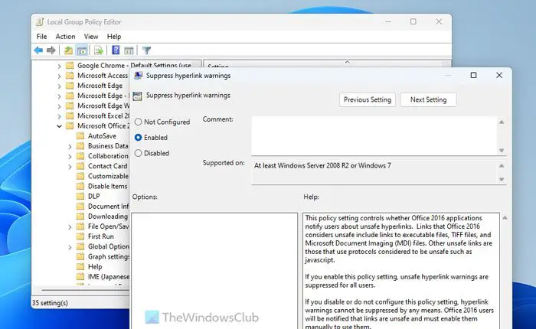Expand the Global Options tree node
The height and width of the screenshot is (329, 536).
70,247
